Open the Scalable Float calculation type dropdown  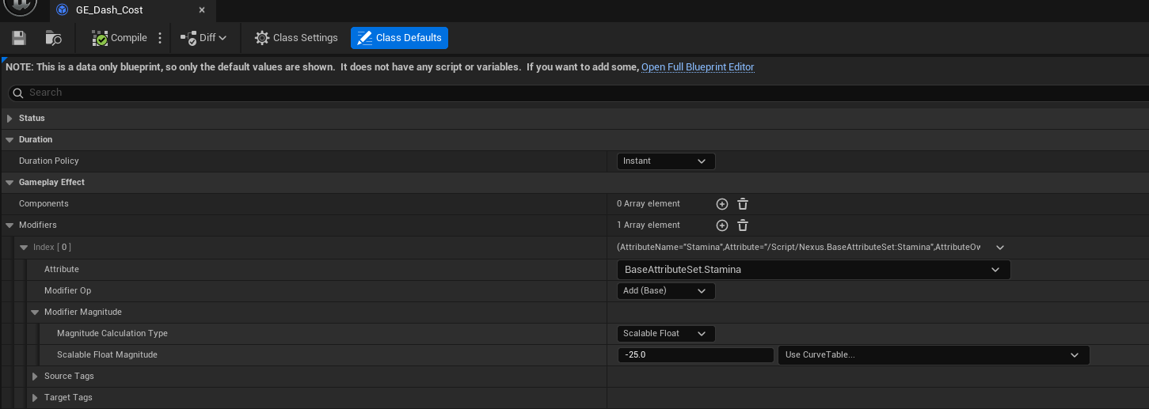pyautogui.click(x=665, y=334)
